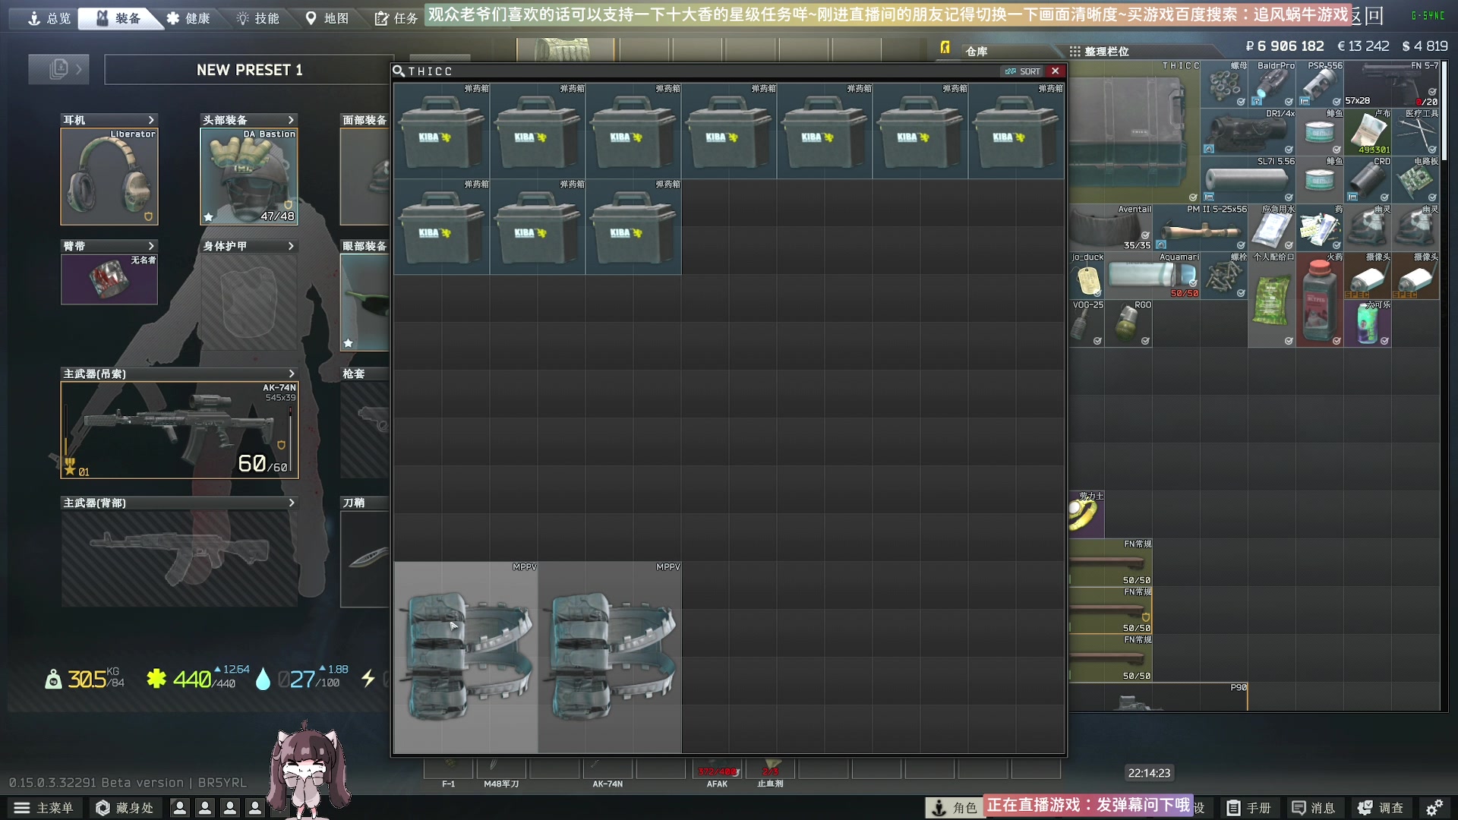The image size is (1458, 820).
Task: Select the DR1/4x scope in stash
Action: point(1248,132)
